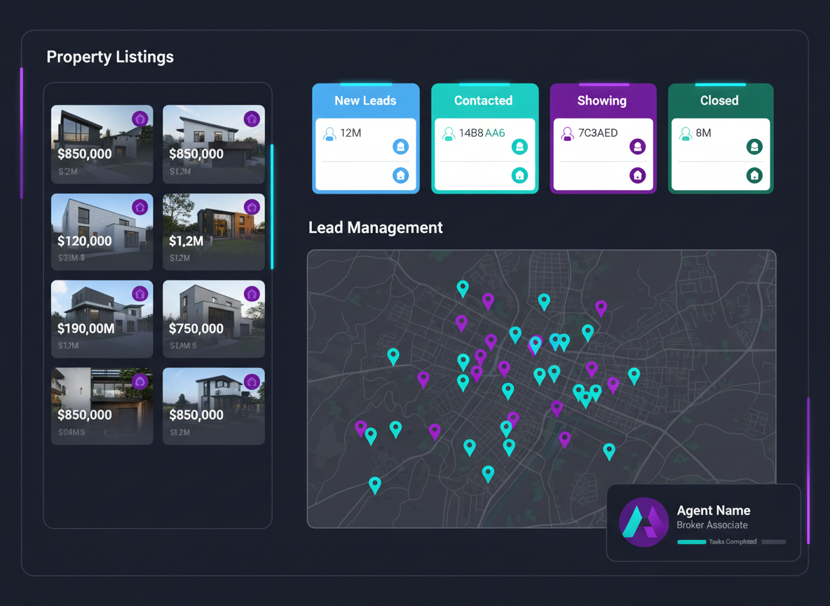
Task: Click home badge on $850,000 S1.2M listing
Action: [252, 119]
